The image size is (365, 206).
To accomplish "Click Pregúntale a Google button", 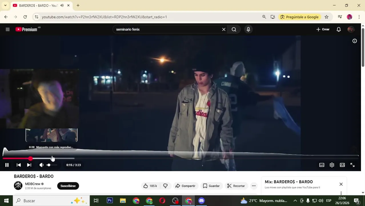I will [x=300, y=17].
